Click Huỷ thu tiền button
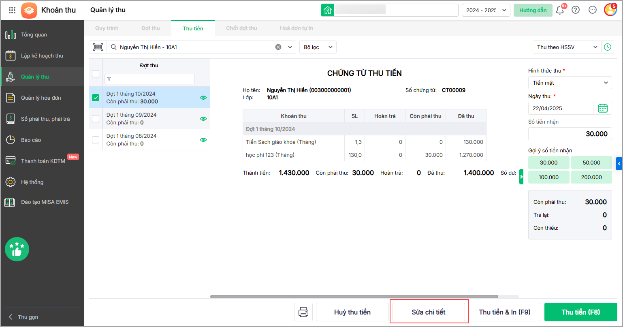The image size is (623, 327). coord(352,312)
